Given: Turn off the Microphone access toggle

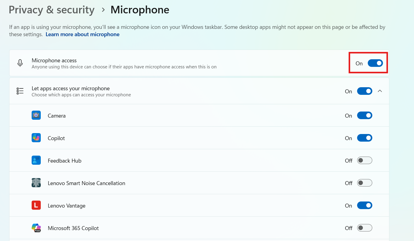Looking at the screenshot, I should tap(375, 63).
